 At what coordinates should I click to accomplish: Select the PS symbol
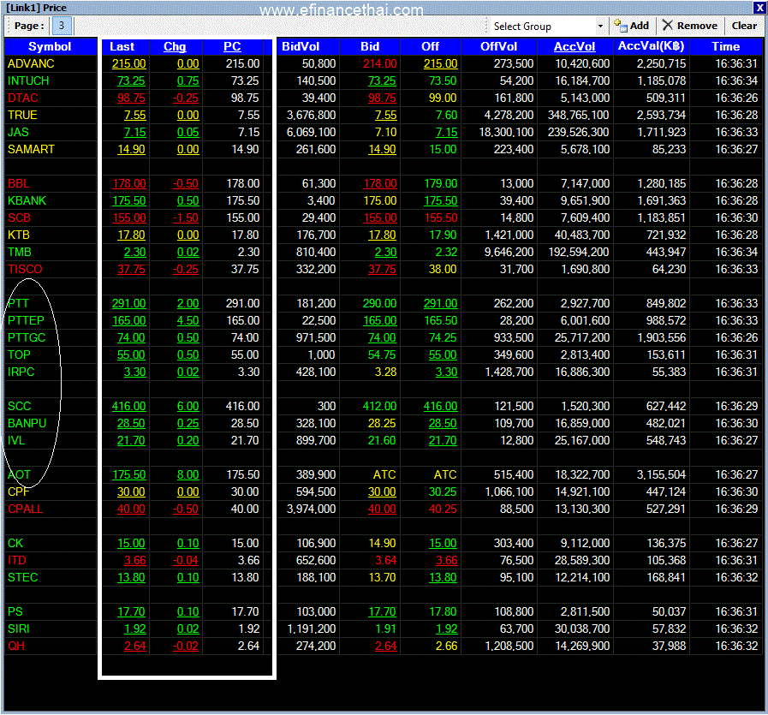(x=15, y=612)
